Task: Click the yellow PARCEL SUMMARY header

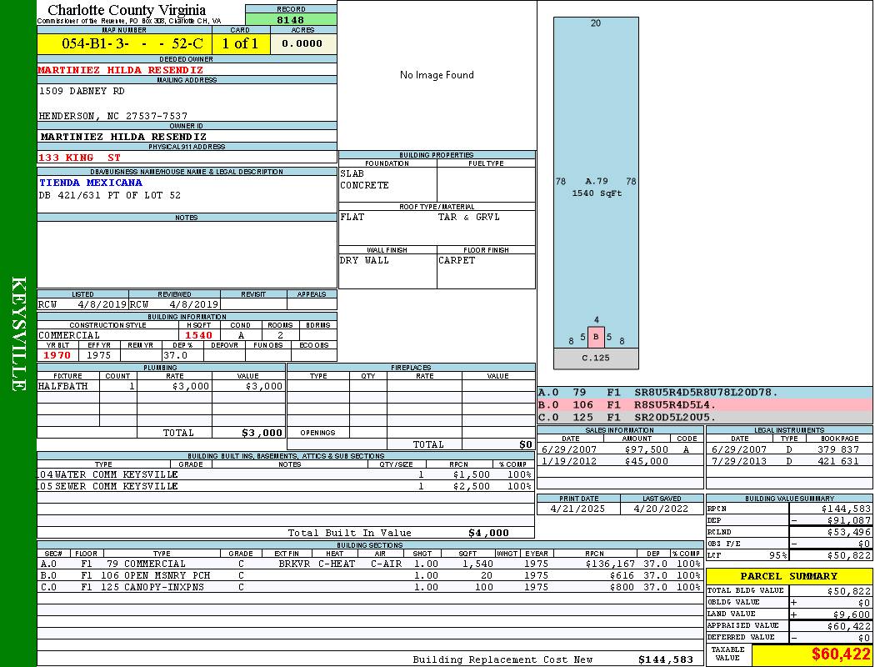Action: click(788, 576)
